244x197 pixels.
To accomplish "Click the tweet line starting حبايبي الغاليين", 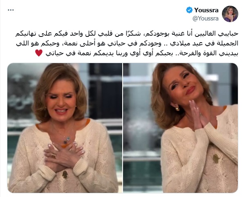I will pyautogui.click(x=127, y=34).
